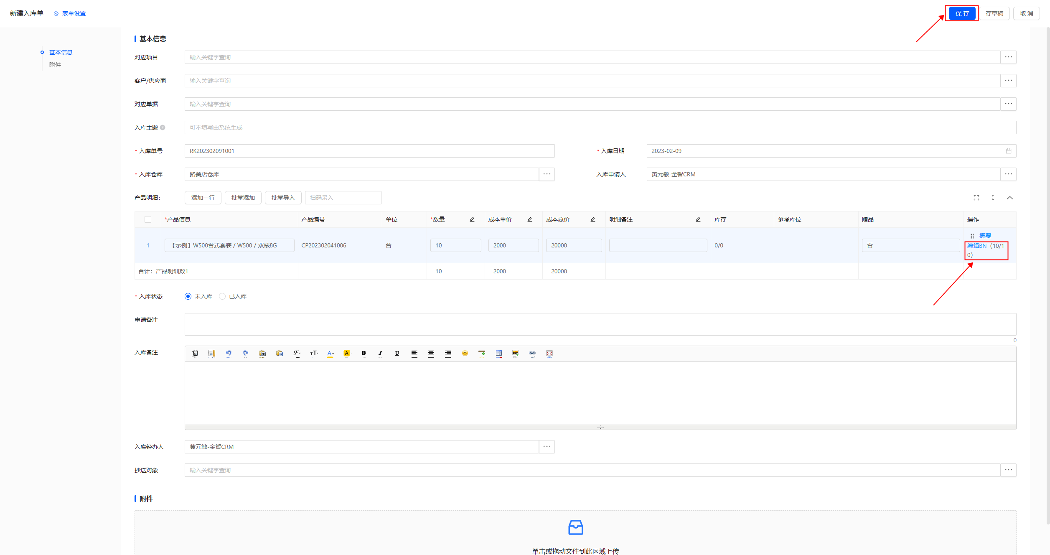Click the drag handle icon in row 1's operations

pos(972,236)
